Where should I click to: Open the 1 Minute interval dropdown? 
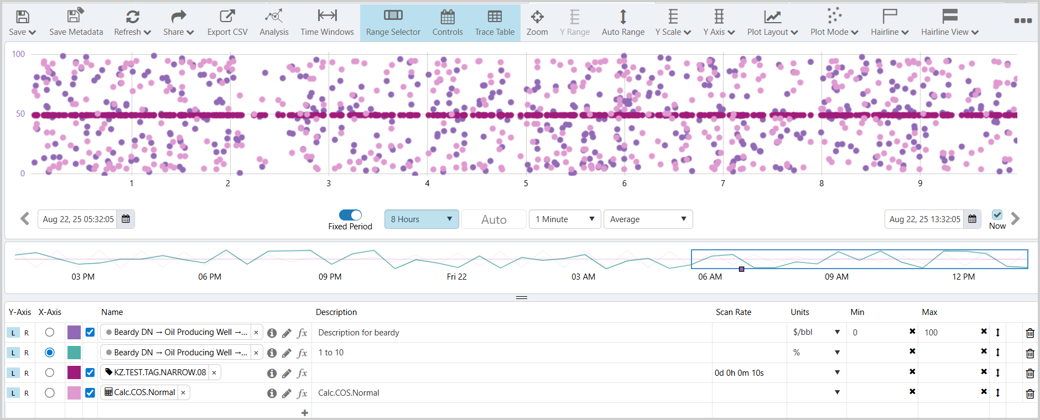pos(564,219)
